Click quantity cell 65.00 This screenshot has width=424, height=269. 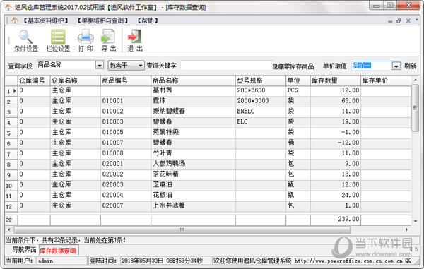(336, 101)
